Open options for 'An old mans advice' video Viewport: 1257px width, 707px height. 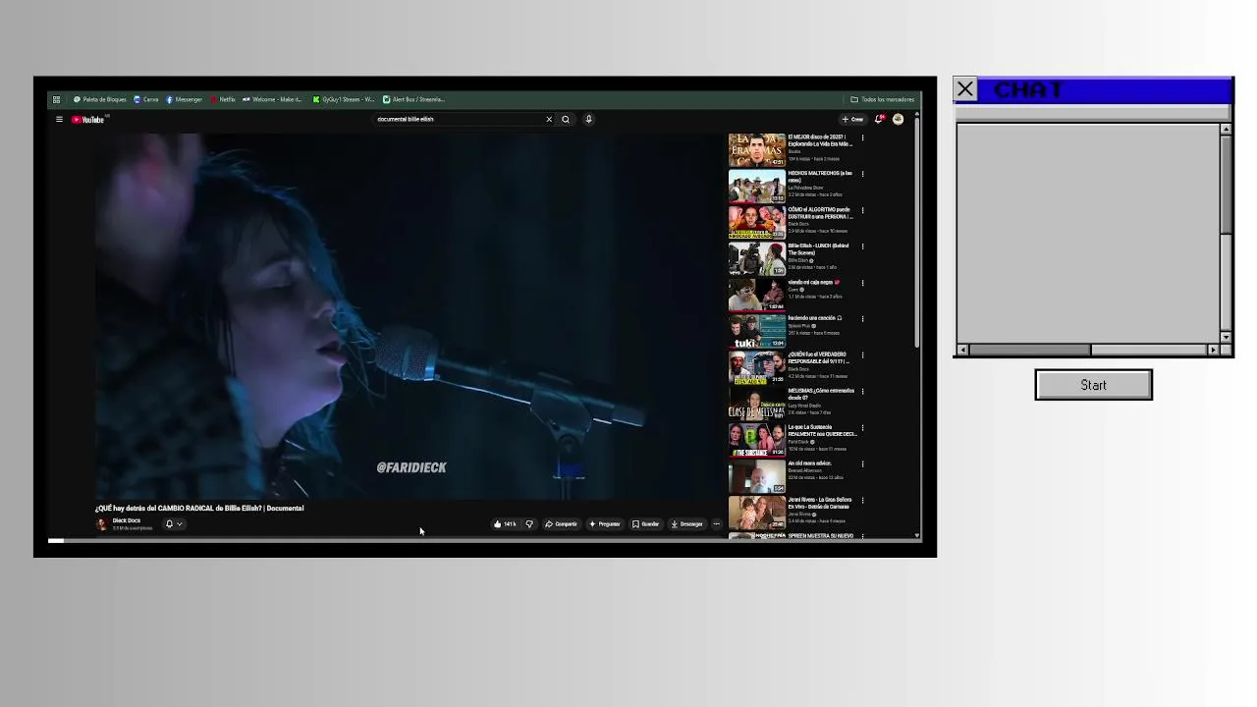pyautogui.click(x=862, y=463)
